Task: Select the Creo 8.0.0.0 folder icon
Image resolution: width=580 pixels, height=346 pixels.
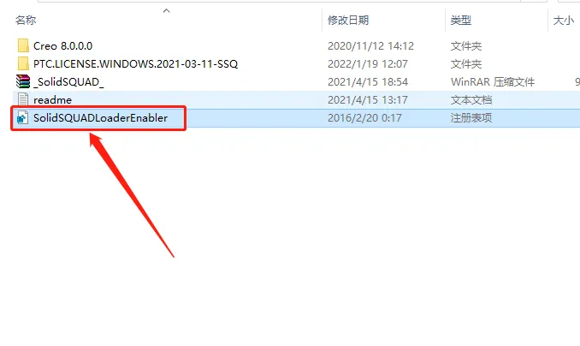Action: [23, 45]
